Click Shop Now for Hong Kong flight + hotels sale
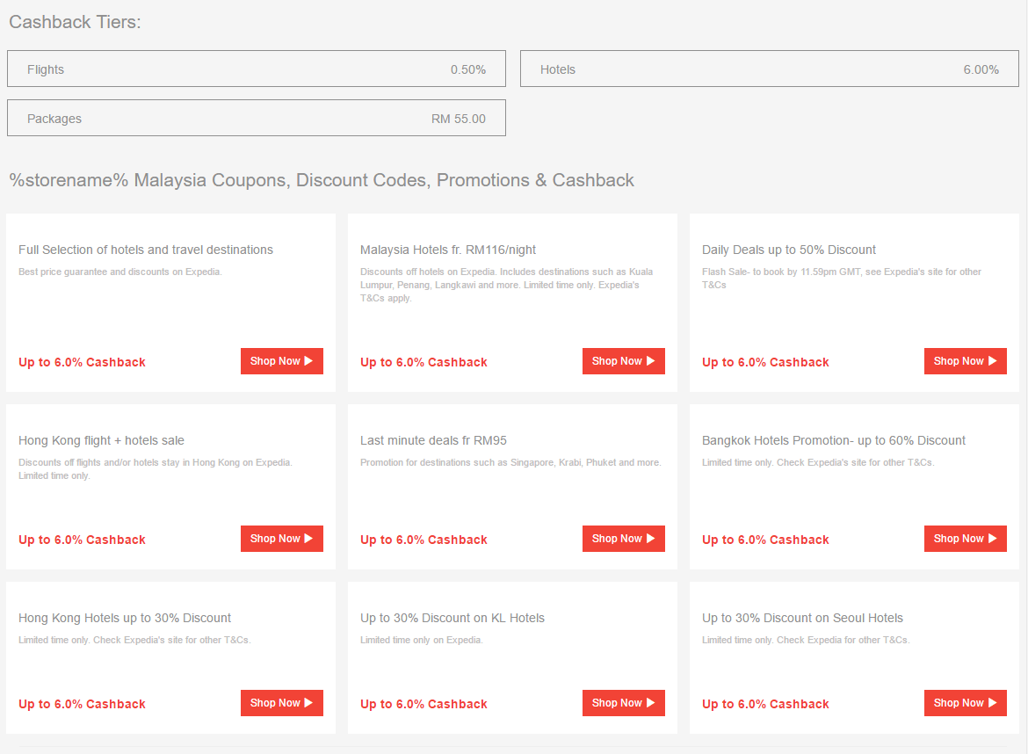Viewport: 1028px width, 754px height. click(282, 539)
